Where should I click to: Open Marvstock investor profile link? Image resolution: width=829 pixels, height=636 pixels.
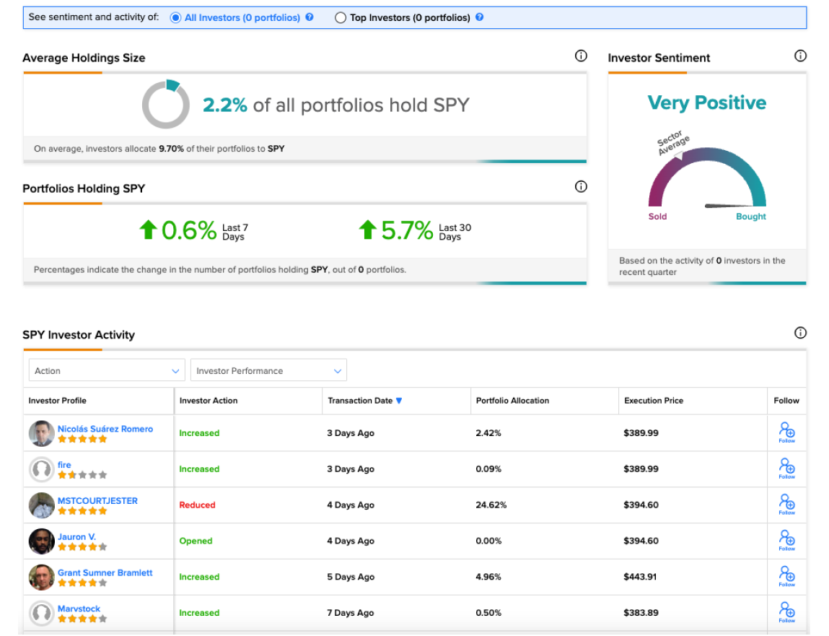click(x=79, y=609)
